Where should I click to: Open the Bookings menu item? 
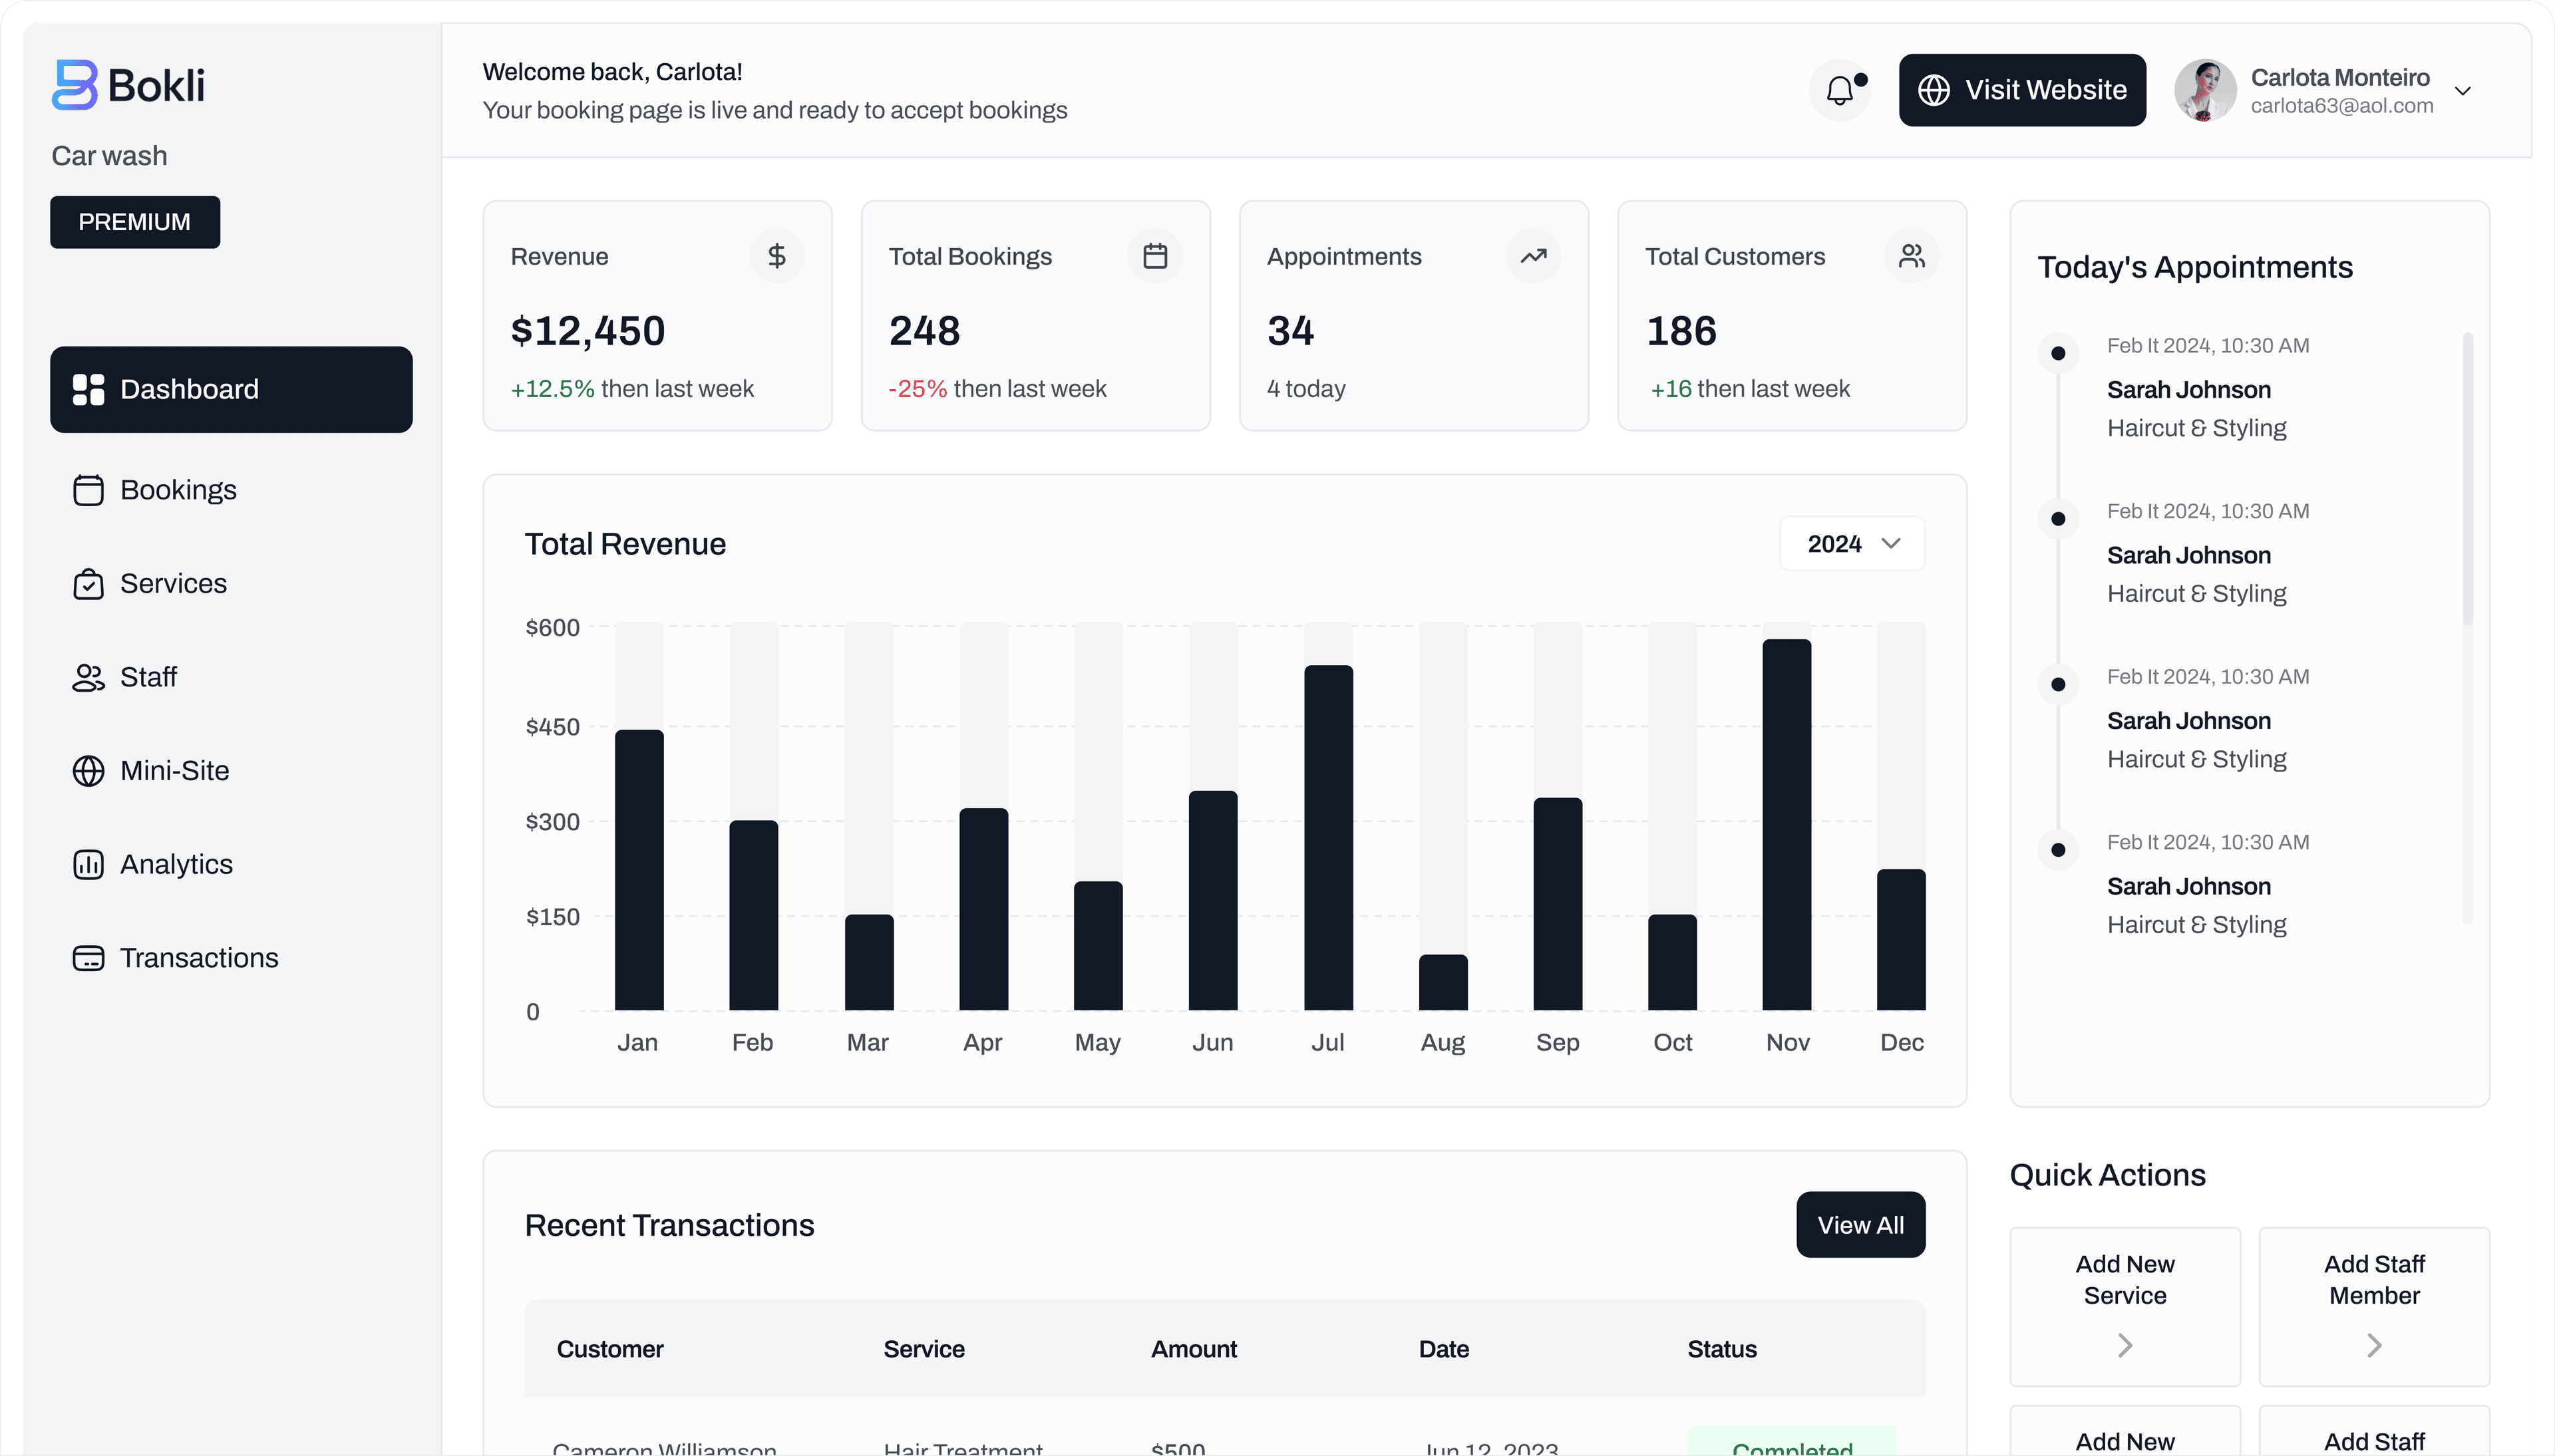pyautogui.click(x=179, y=489)
